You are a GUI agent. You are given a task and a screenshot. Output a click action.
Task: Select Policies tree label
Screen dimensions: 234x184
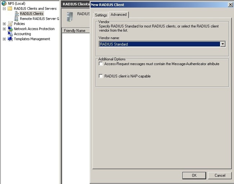pyautogui.click(x=19, y=24)
